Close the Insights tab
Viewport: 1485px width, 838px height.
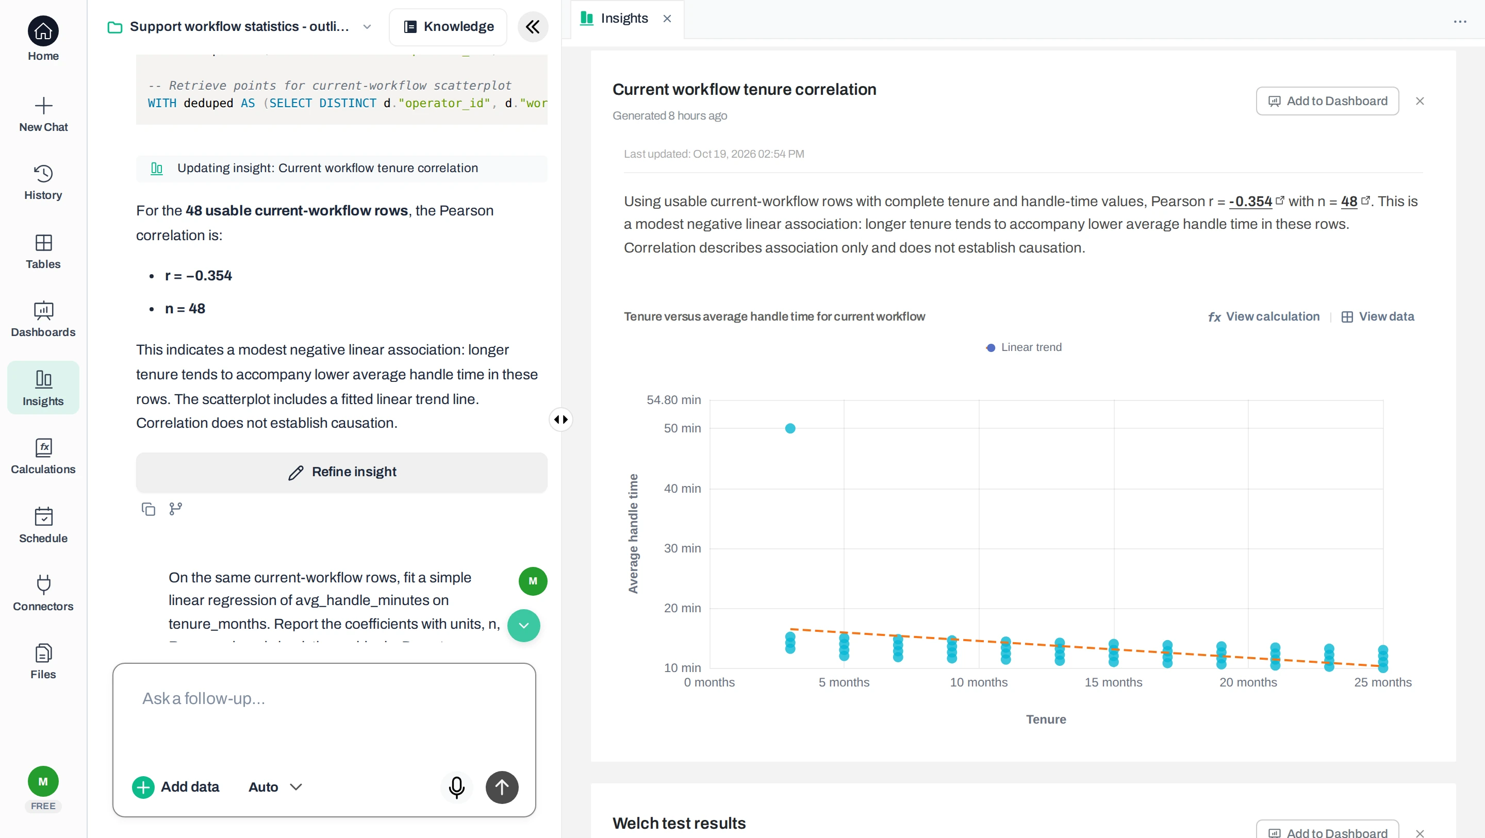(667, 19)
